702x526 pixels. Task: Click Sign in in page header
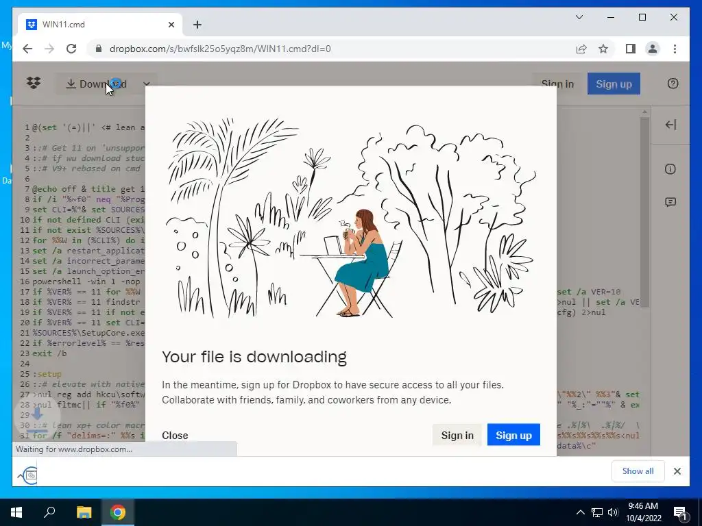(557, 84)
